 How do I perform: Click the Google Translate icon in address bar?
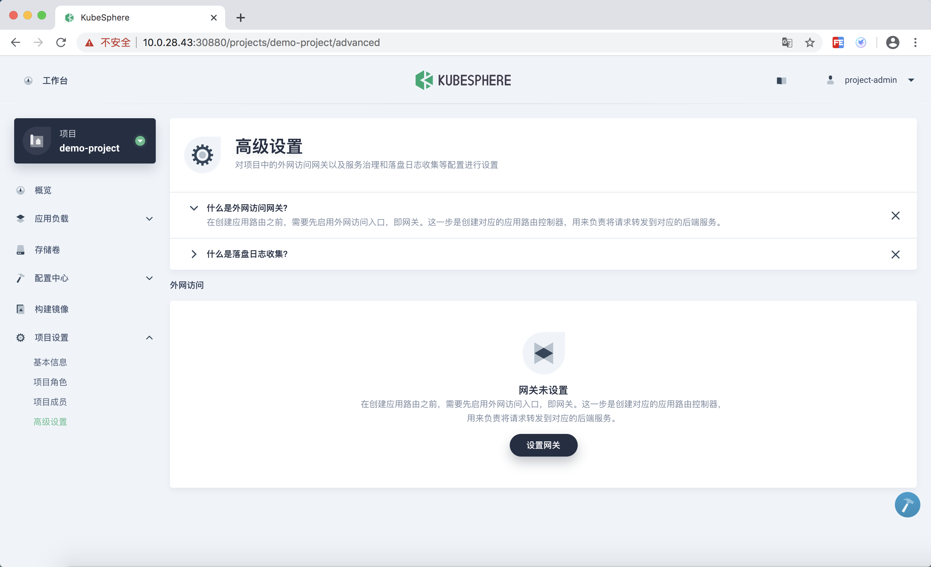[787, 42]
